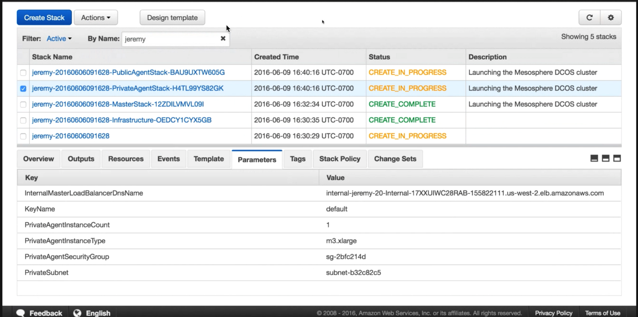The height and width of the screenshot is (317, 638).
Task: Open the Template tab
Action: click(209, 159)
